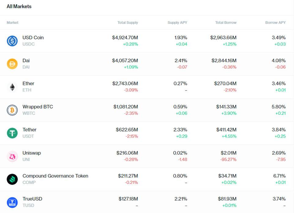Click the Uniswap unicorn icon
The height and width of the screenshot is (213, 294).
[12, 156]
